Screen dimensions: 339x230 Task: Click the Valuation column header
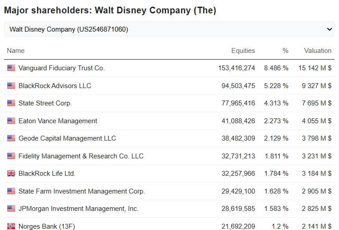318,51
